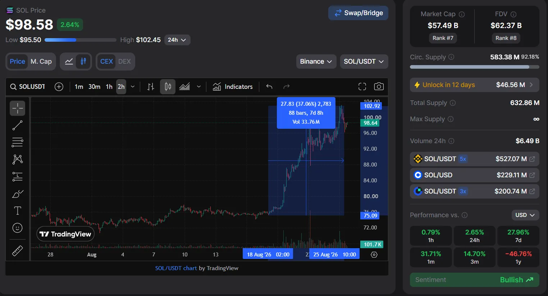The height and width of the screenshot is (296, 548).
Task: Click the Bullish sentiment button
Action: coord(475,280)
